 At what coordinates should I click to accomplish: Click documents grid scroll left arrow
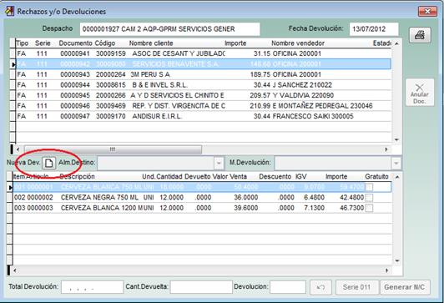(18, 149)
